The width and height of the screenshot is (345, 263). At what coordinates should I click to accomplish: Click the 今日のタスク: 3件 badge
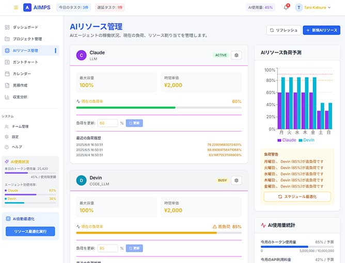coord(73,7)
